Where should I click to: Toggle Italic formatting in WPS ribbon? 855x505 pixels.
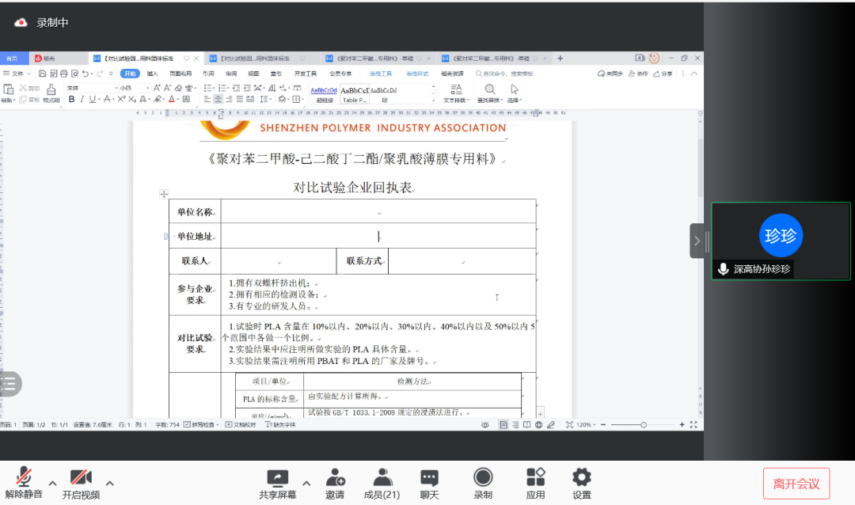tap(82, 99)
